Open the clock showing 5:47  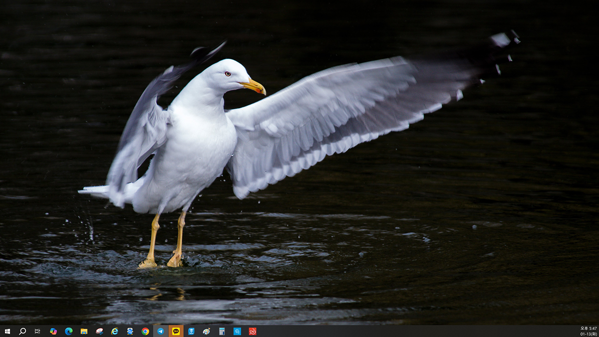(x=588, y=329)
